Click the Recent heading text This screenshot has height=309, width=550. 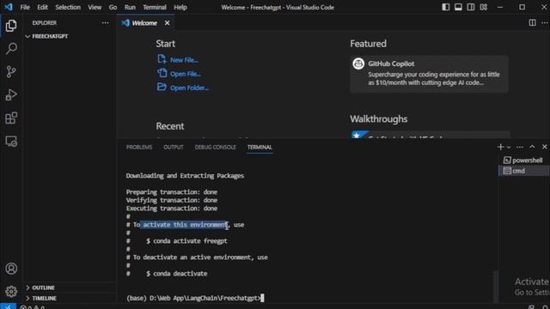(170, 126)
